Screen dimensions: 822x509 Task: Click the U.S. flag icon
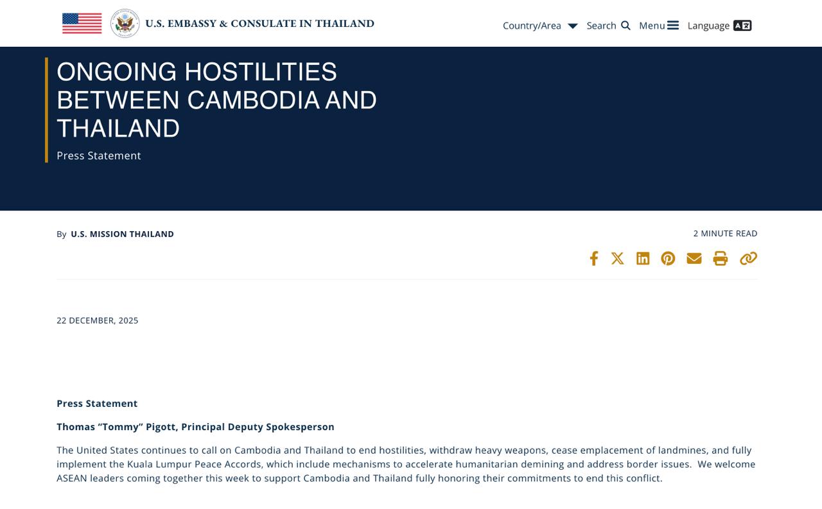point(82,24)
